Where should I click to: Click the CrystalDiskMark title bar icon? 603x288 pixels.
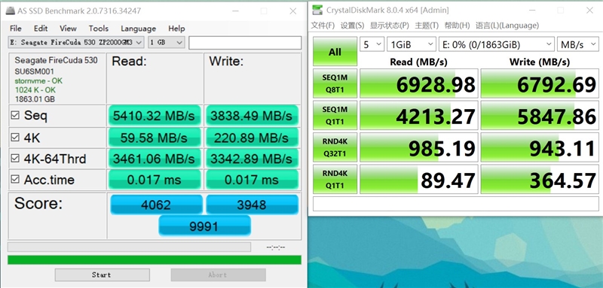point(317,10)
